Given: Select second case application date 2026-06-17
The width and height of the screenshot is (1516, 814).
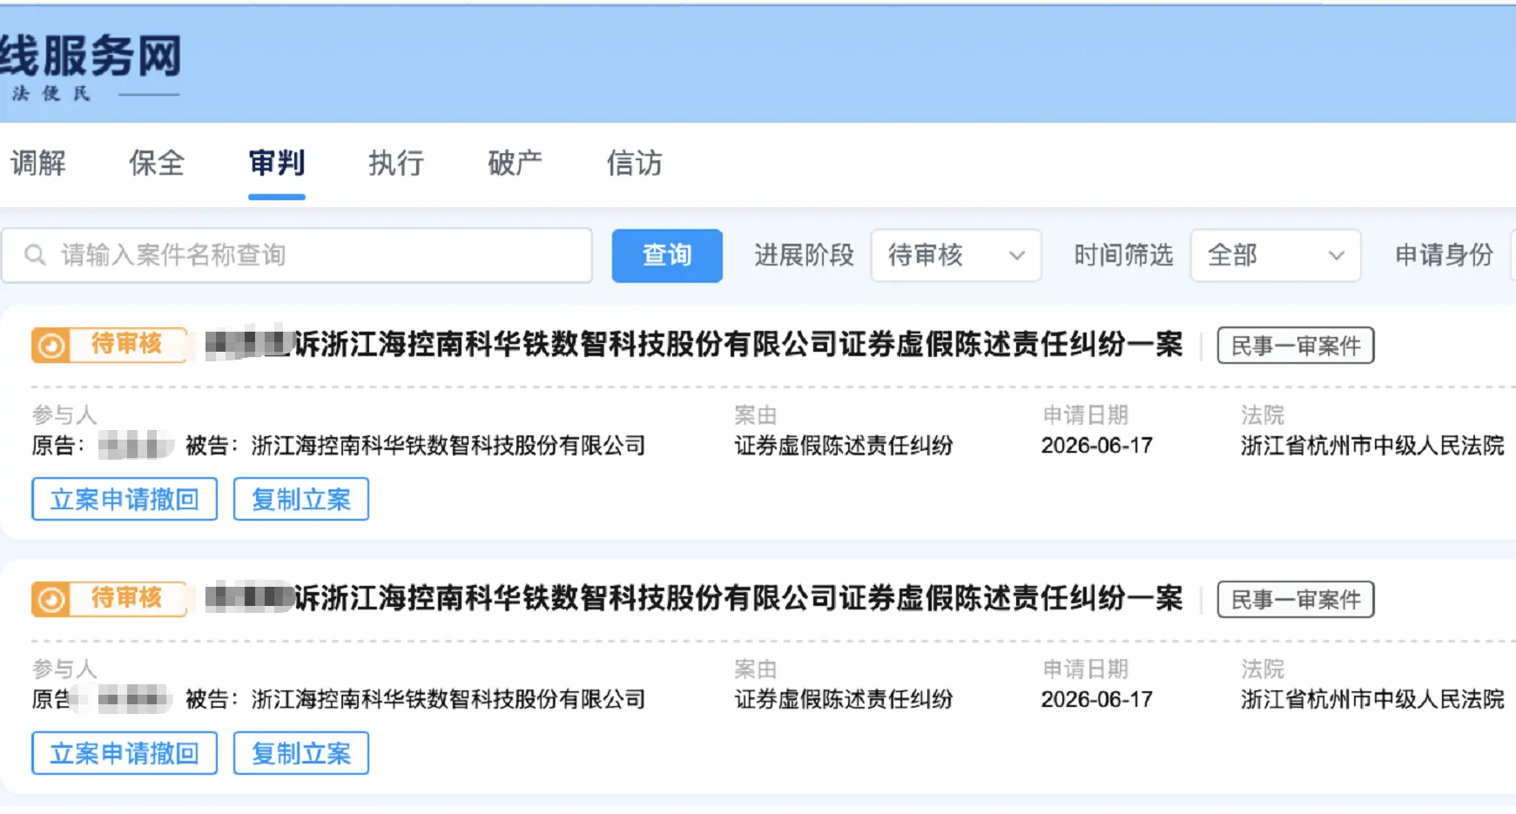Looking at the screenshot, I should [1097, 700].
